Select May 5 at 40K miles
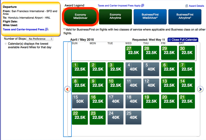 click(151, 69)
